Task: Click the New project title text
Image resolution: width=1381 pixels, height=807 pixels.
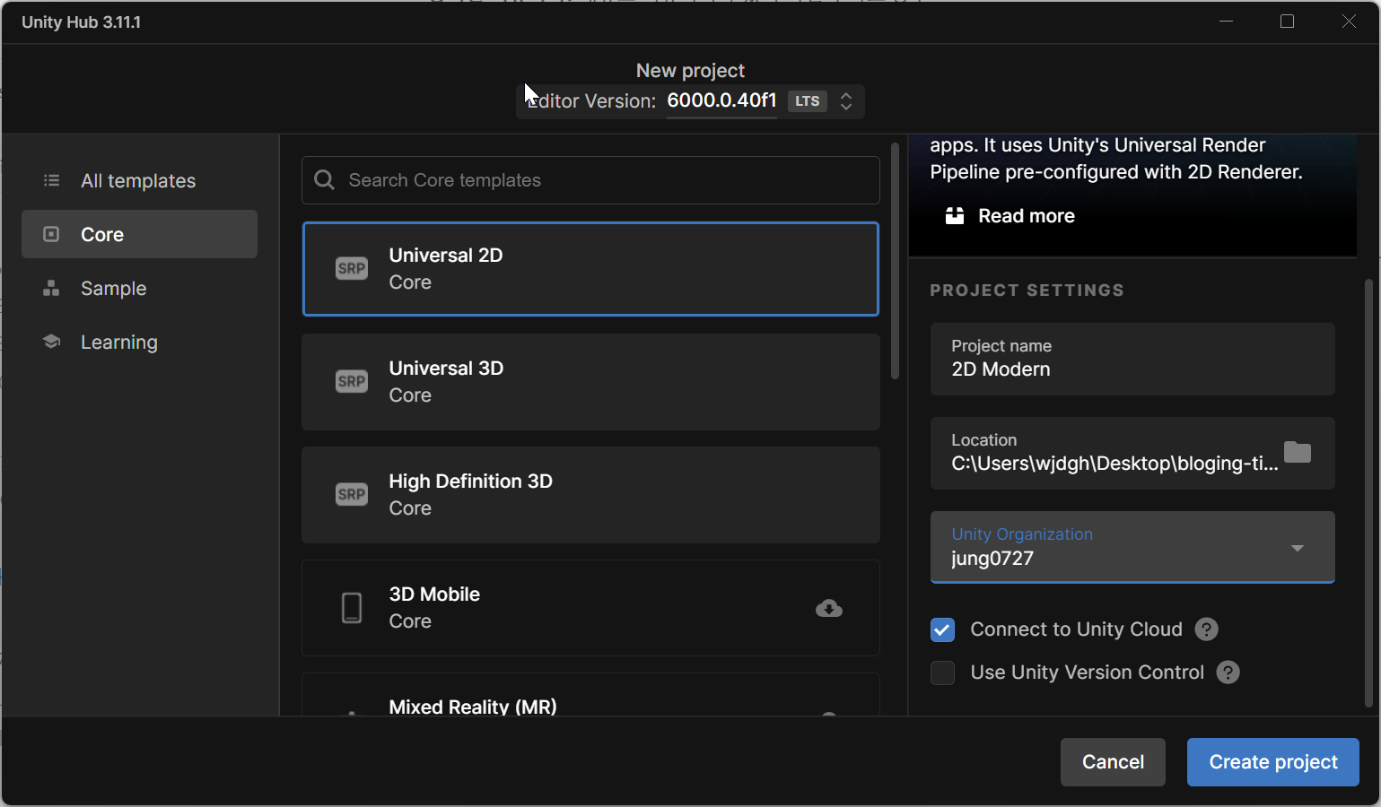Action: pos(690,70)
